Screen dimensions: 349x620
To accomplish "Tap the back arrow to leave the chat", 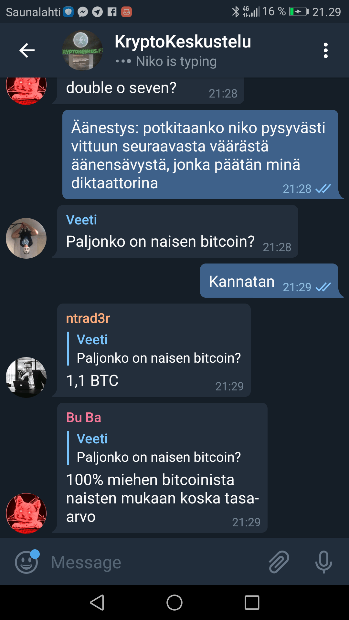I will click(27, 50).
